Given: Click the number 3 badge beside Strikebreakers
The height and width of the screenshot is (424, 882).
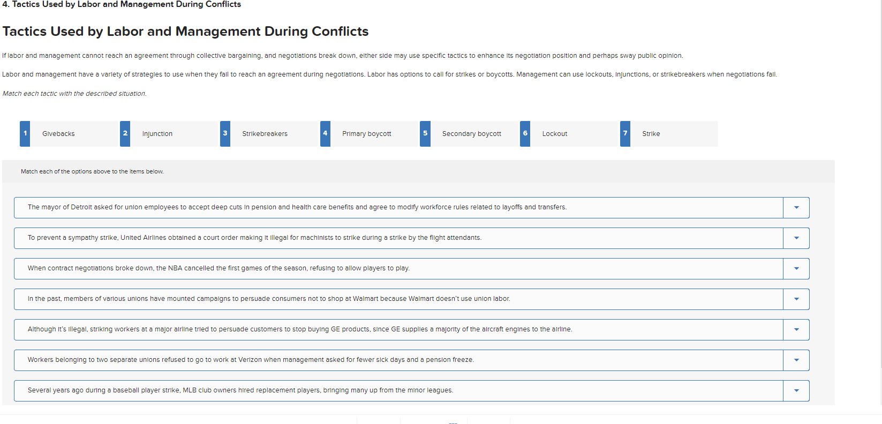Looking at the screenshot, I should [x=225, y=134].
